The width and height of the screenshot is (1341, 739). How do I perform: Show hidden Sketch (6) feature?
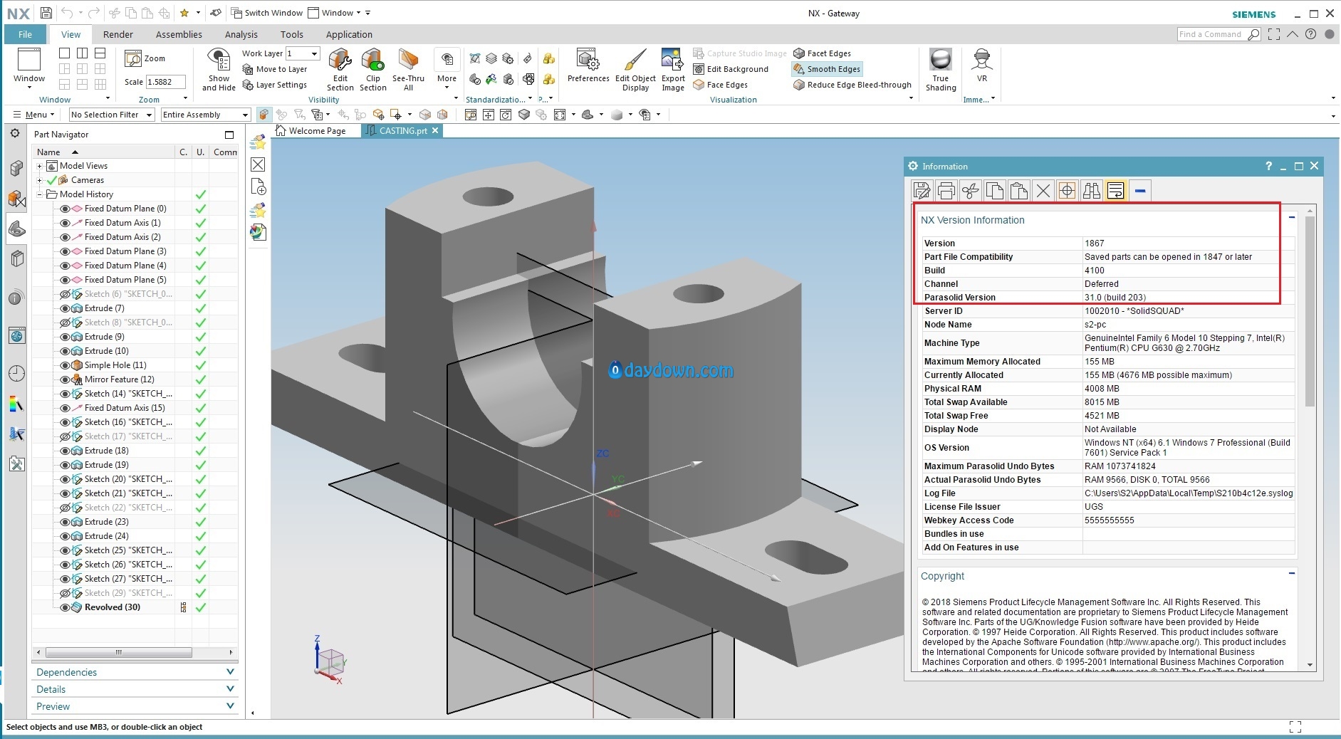(x=65, y=294)
